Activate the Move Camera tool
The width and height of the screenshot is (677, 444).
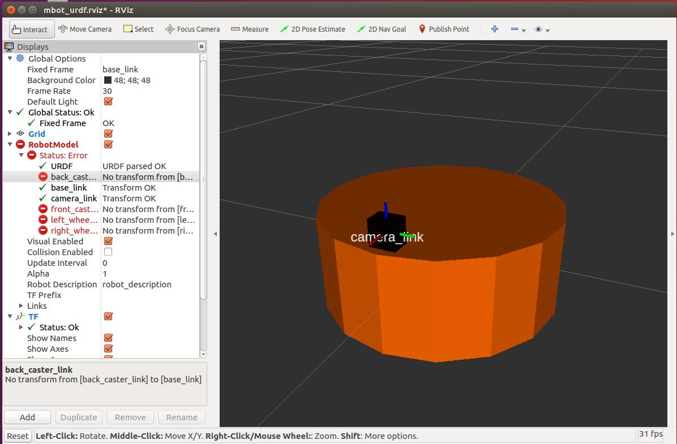[85, 29]
